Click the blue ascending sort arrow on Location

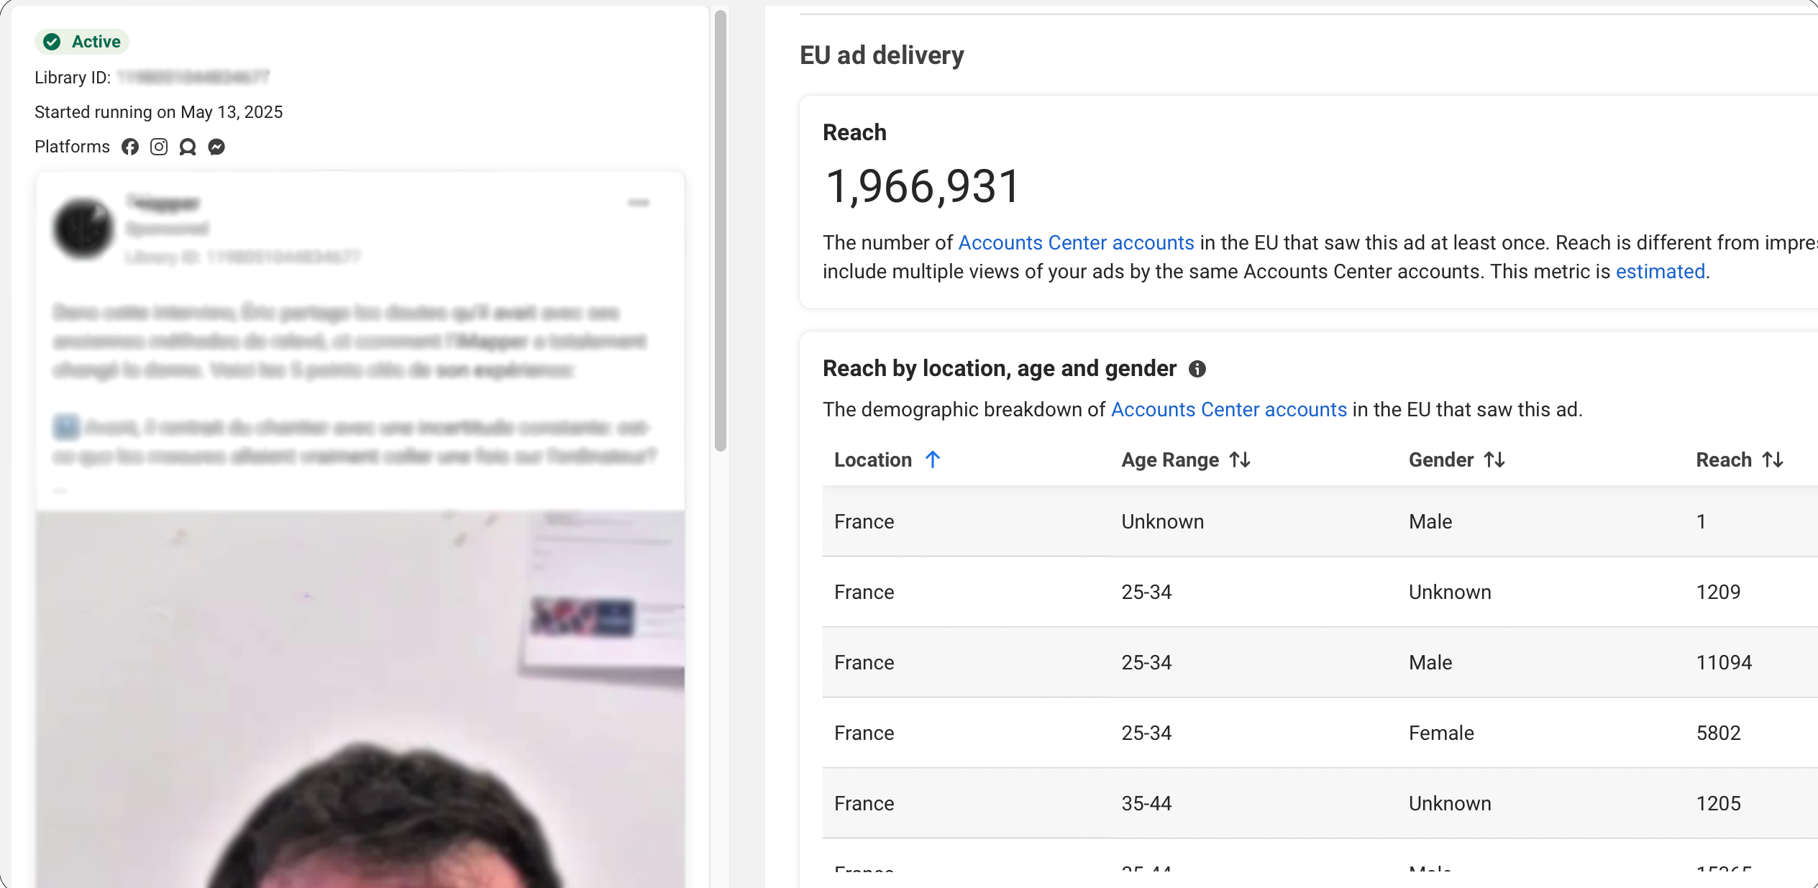point(933,459)
